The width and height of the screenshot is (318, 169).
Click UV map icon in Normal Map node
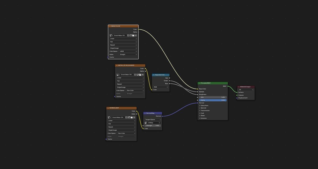point(146,123)
